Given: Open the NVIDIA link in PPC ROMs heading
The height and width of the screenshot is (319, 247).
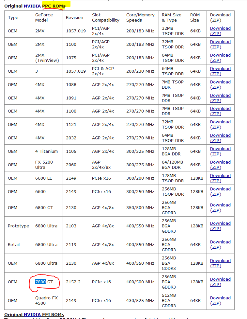Looking at the screenshot, I should pos(32,6).
